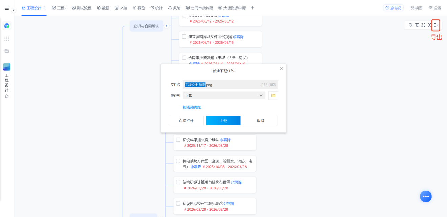Open the 概览 tab
Image resolution: width=447 pixels, height=217 pixels.
(139, 8)
